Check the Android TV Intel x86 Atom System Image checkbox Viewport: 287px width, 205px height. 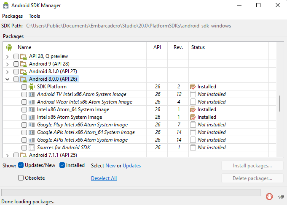click(24, 94)
